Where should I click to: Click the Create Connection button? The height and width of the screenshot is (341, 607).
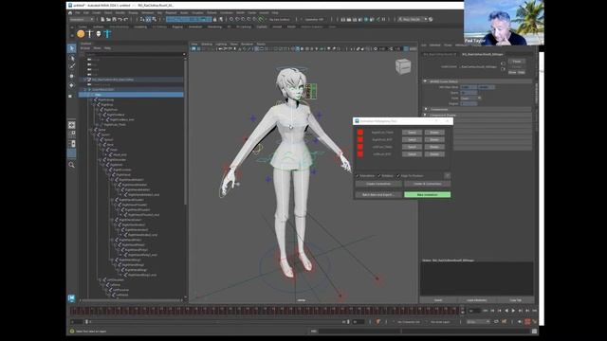coord(378,184)
